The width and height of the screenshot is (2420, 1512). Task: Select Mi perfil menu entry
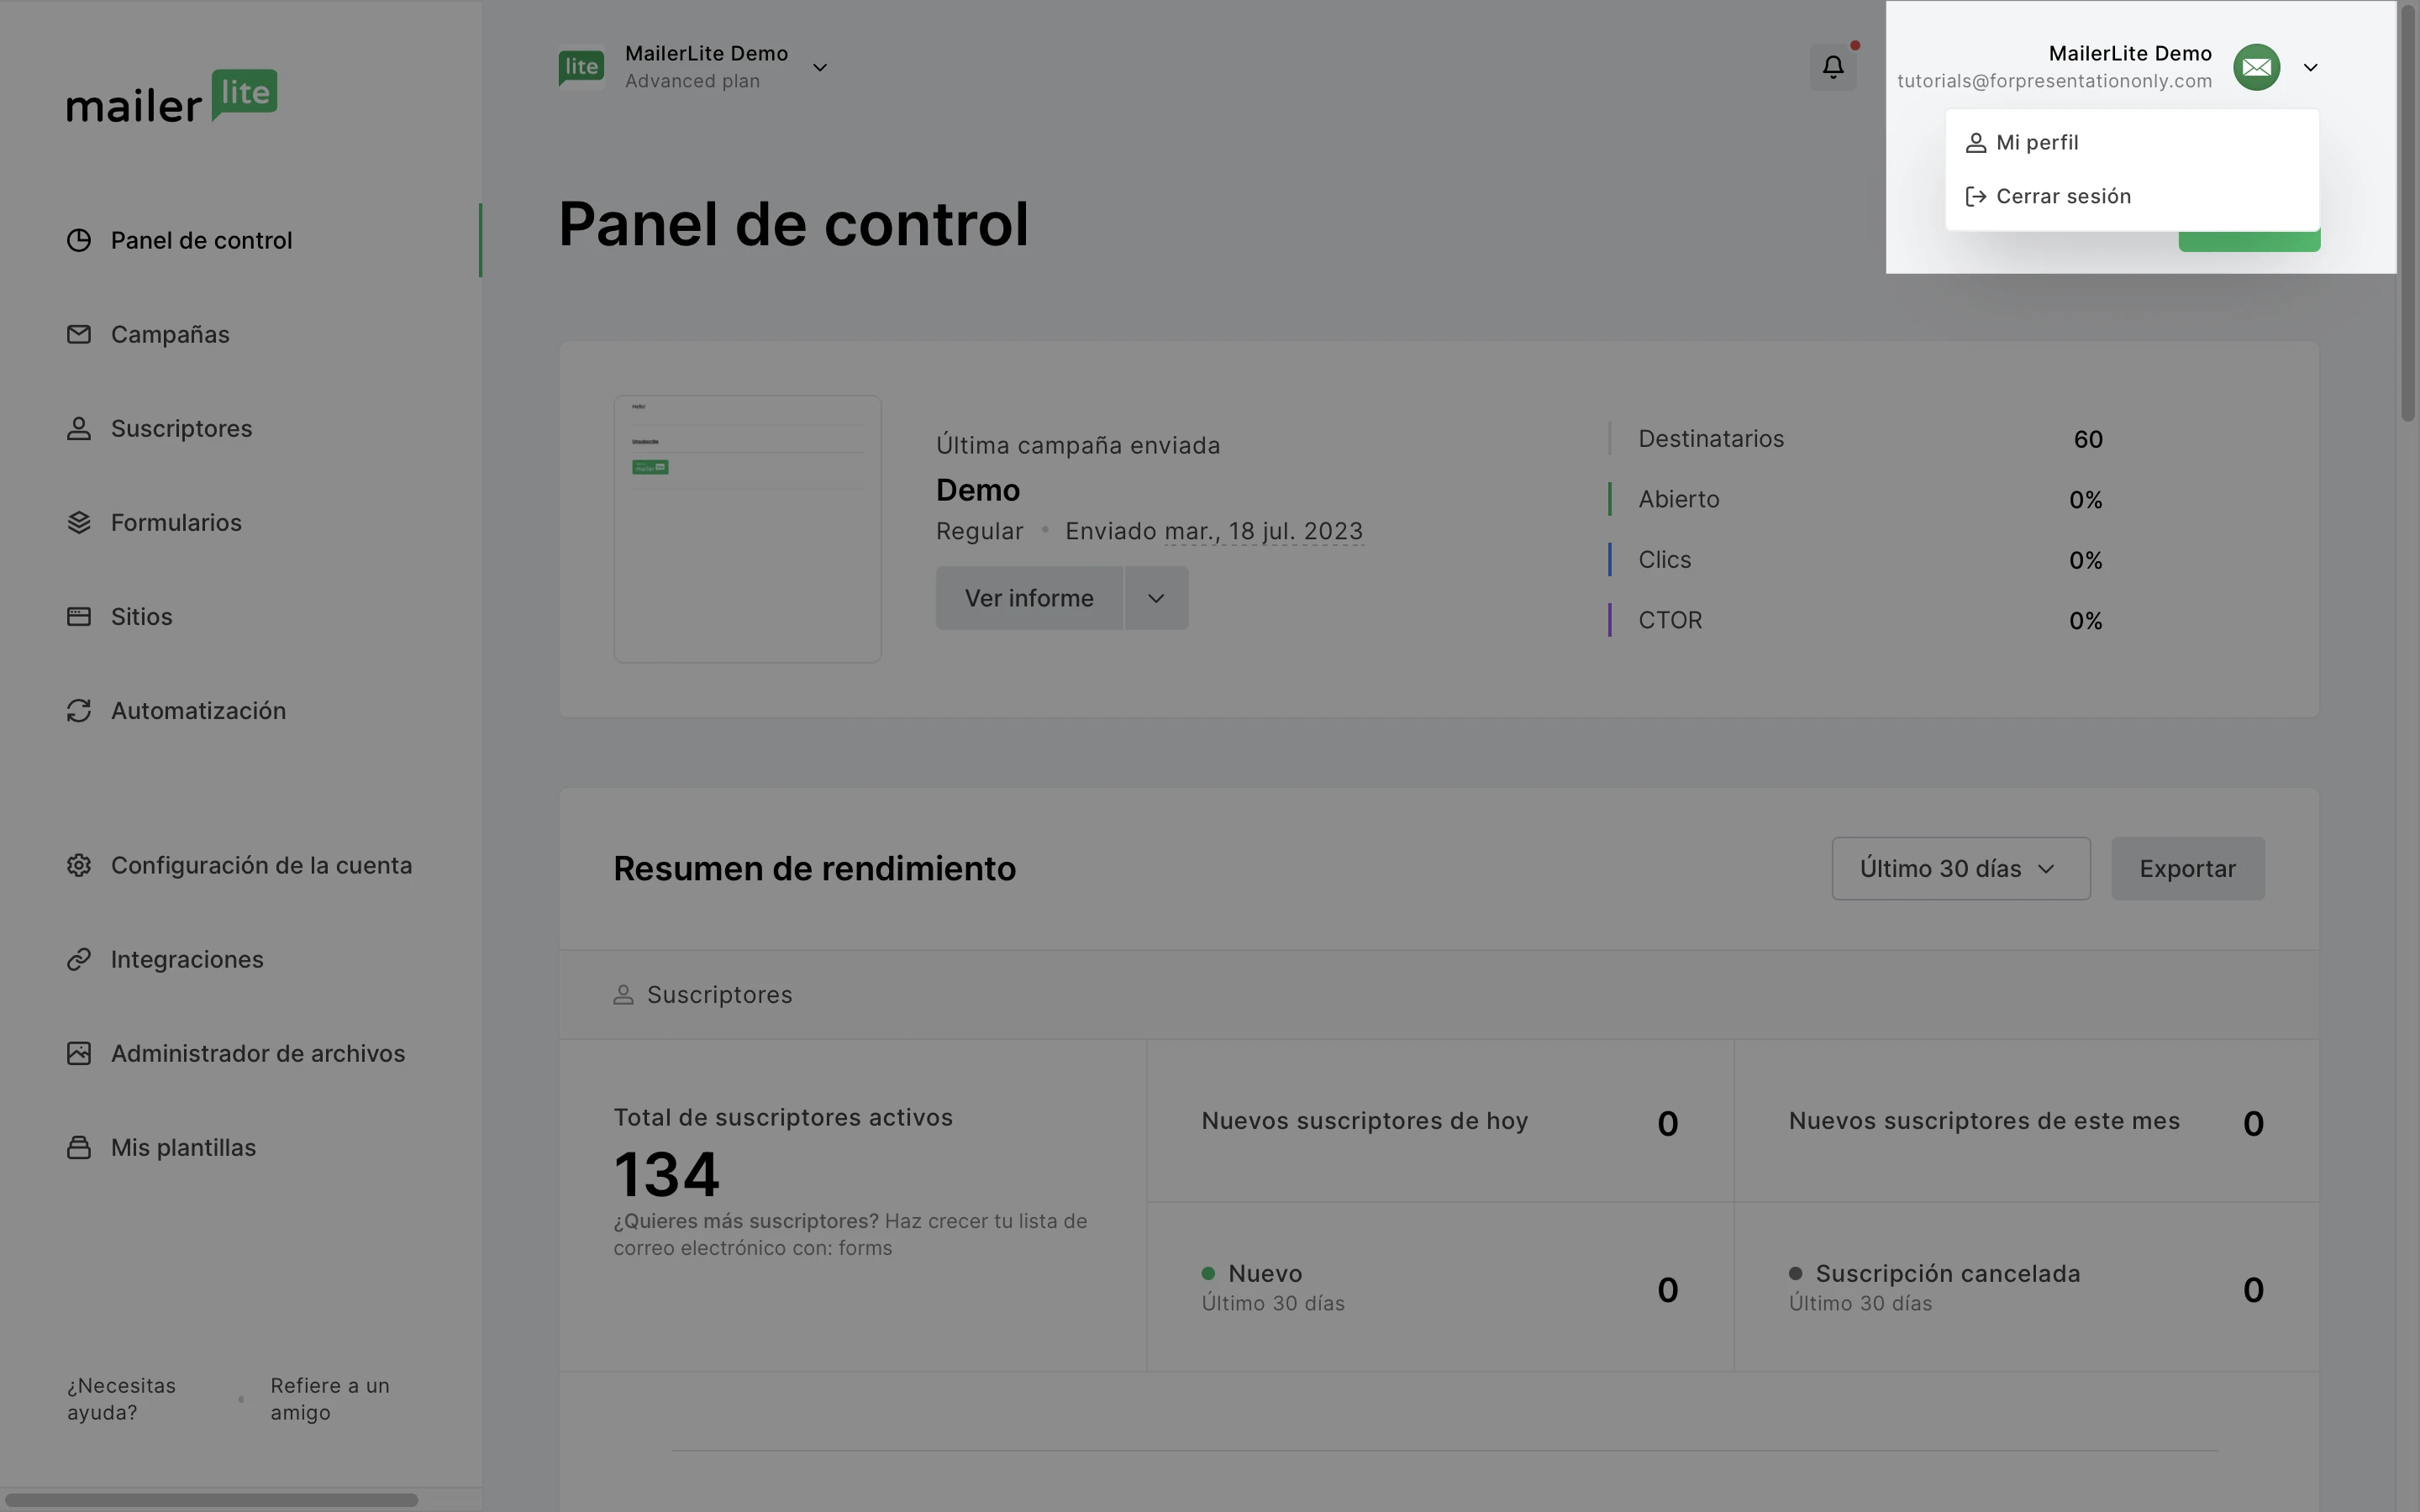(x=2036, y=142)
